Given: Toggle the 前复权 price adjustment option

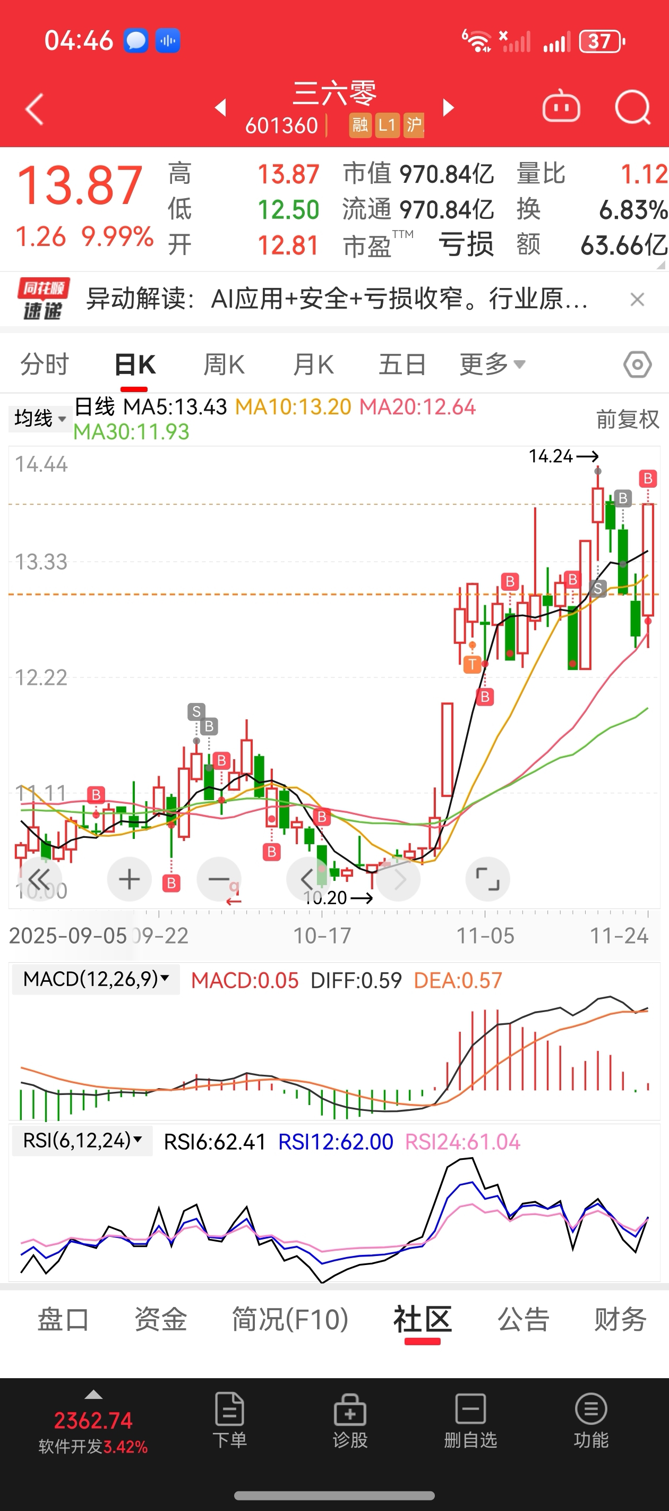Looking at the screenshot, I should [628, 419].
